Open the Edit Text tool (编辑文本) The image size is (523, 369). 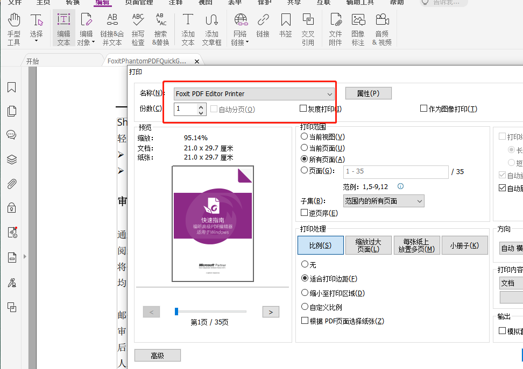[x=63, y=28]
